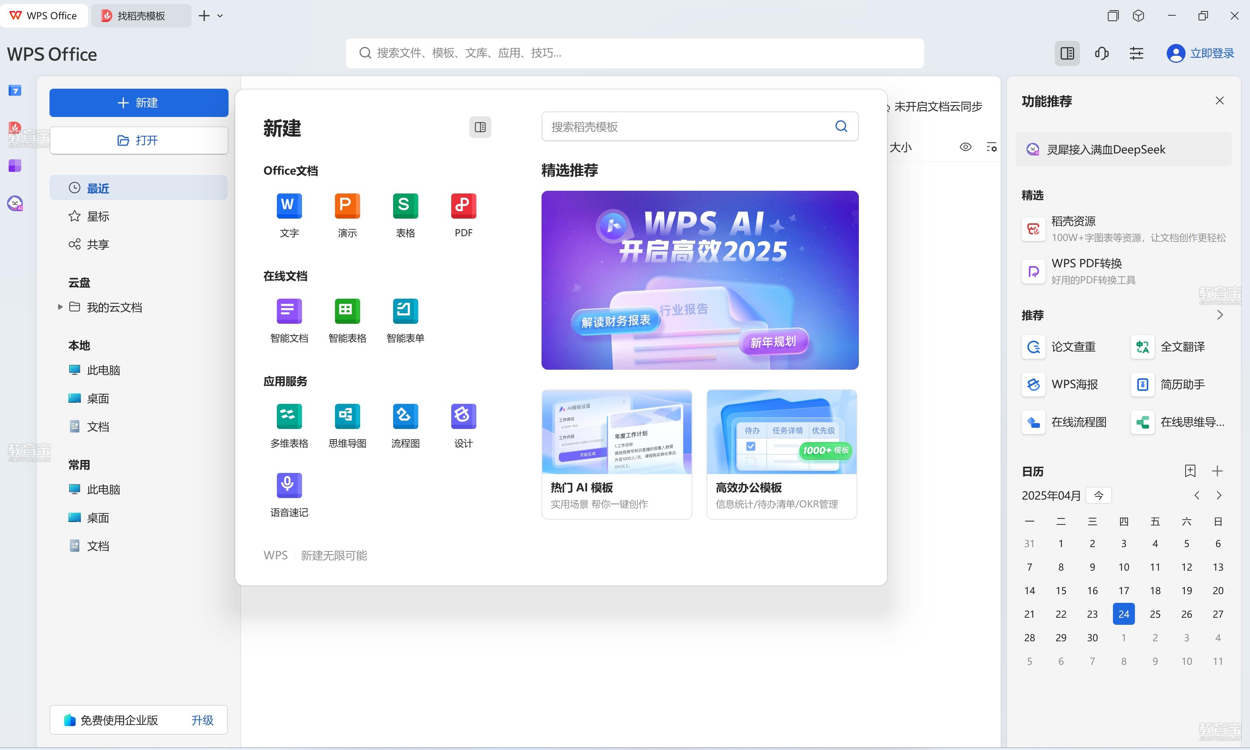Launch the 多维表格 app service
The height and width of the screenshot is (750, 1250).
pyautogui.click(x=289, y=425)
